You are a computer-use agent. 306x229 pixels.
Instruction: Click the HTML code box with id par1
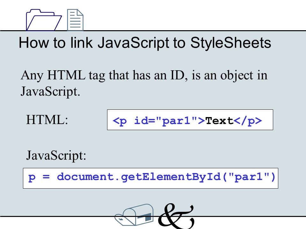(x=190, y=120)
